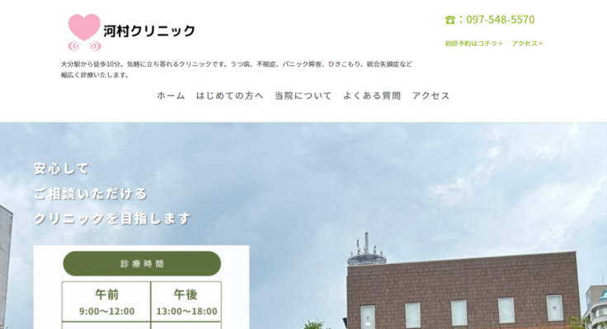
Task: Open 初診予約はコチラ link
Action: click(473, 44)
